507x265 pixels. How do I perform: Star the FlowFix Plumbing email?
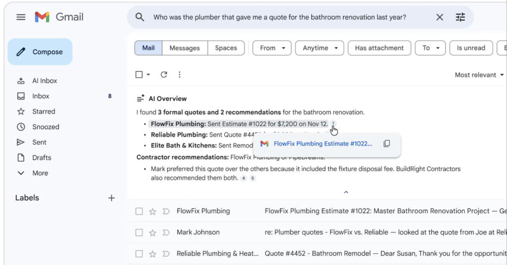(x=152, y=212)
